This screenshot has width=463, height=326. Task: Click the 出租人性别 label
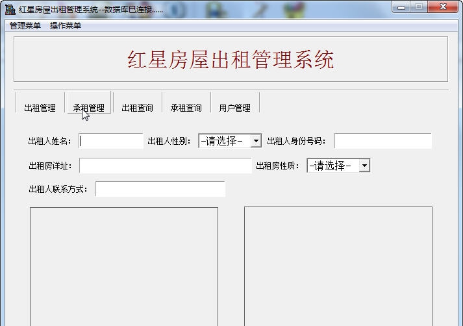click(x=169, y=141)
